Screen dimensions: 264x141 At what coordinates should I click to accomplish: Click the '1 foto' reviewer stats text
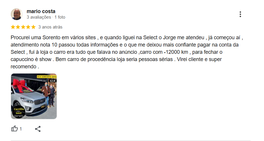(60, 17)
